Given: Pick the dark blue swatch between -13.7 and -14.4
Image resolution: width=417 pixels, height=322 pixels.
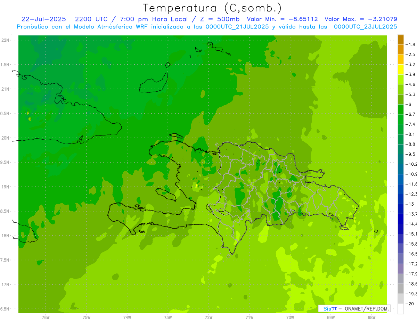Looking at the screenshot, I should (x=401, y=219).
